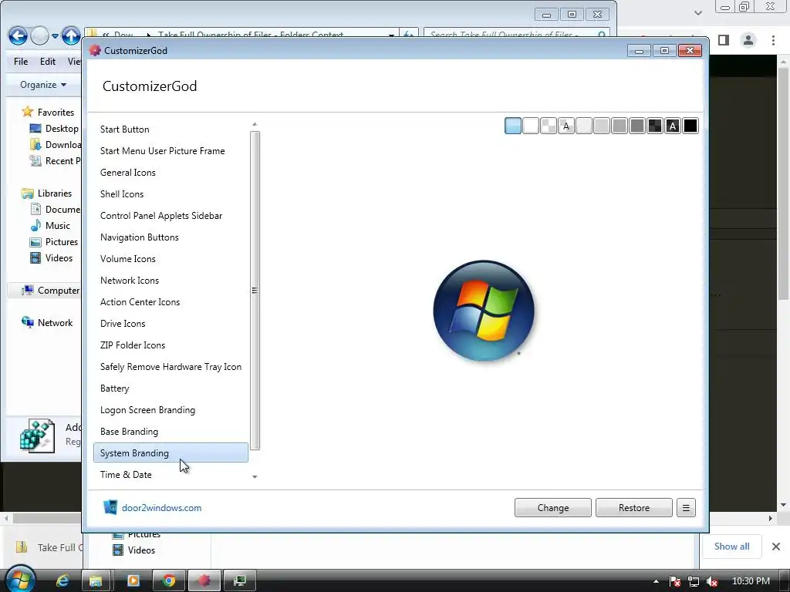Select Favorites in Explorer navigation pane

48,113
